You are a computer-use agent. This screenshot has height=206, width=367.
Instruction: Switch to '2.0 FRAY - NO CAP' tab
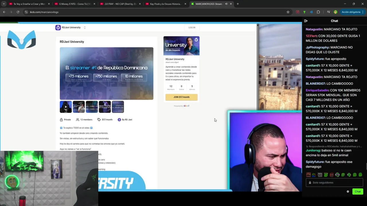coord(120,4)
